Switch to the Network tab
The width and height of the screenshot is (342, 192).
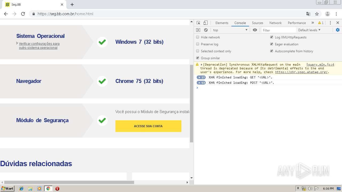(x=275, y=23)
